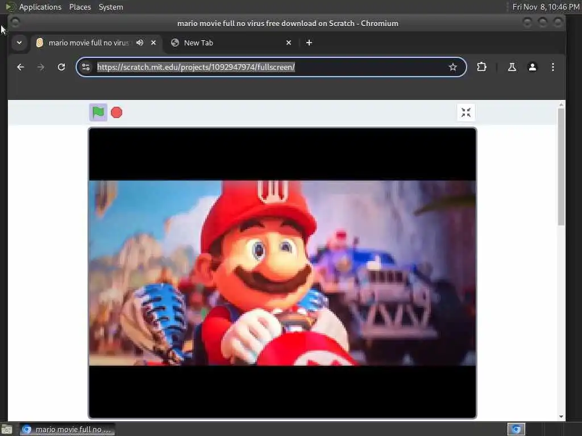The height and width of the screenshot is (436, 582).
Task: Open the Applications menu
Action: (40, 7)
